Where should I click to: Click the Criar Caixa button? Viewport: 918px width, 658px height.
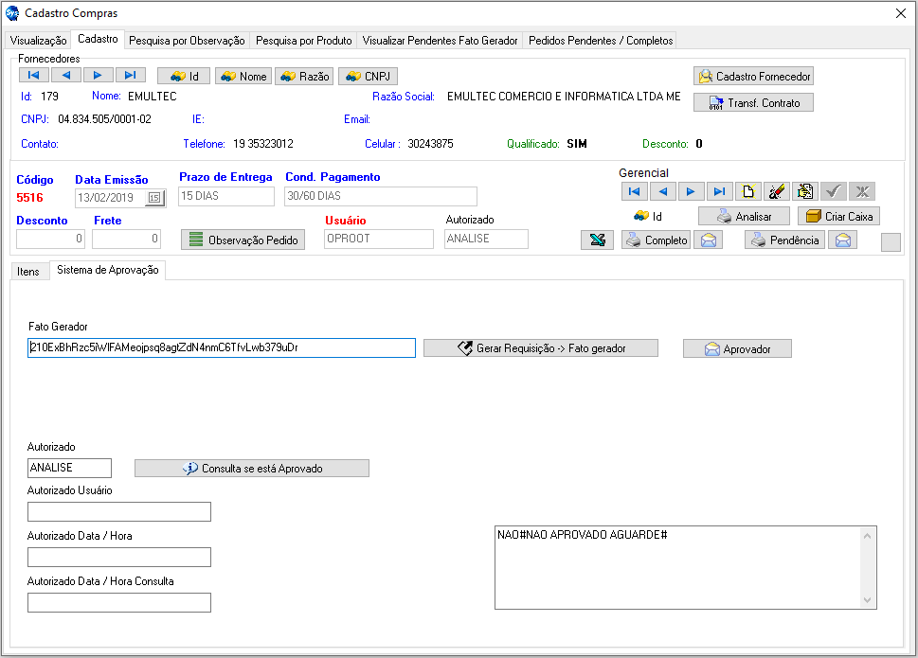(838, 217)
